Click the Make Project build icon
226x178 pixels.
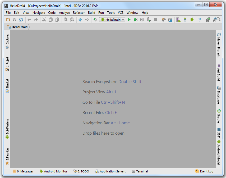pyautogui.click(x=95, y=20)
